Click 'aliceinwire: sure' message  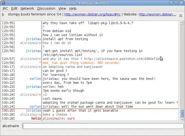(59, 118)
